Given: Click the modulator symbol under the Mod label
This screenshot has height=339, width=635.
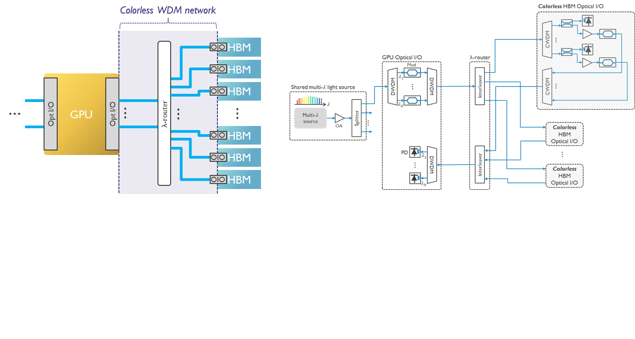Looking at the screenshot, I should click(x=411, y=72).
